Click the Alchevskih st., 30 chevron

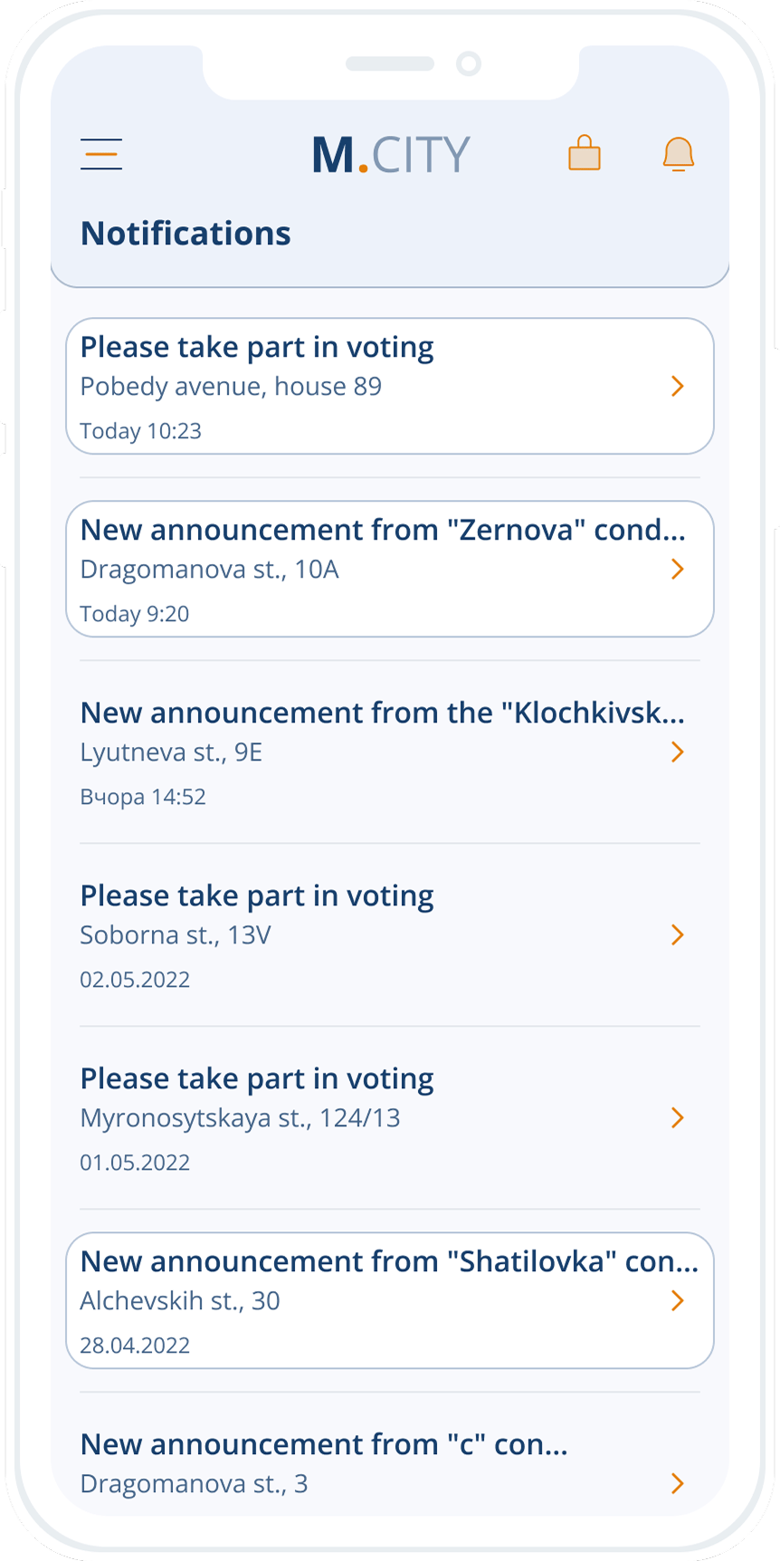click(x=677, y=1301)
